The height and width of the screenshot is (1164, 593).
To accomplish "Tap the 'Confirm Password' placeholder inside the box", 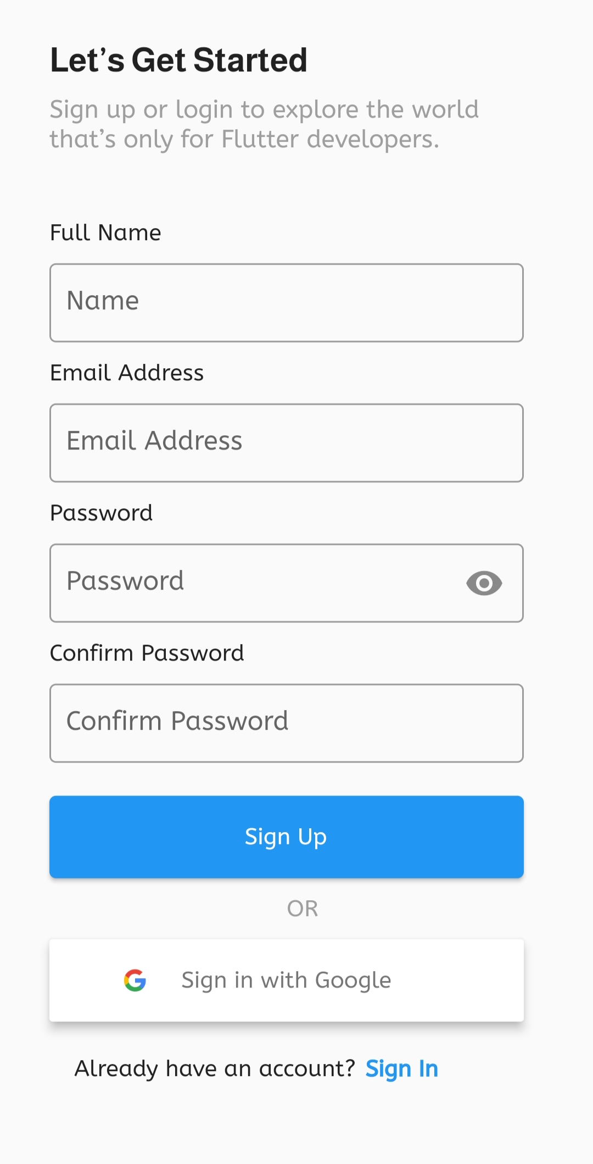I will (x=177, y=721).
